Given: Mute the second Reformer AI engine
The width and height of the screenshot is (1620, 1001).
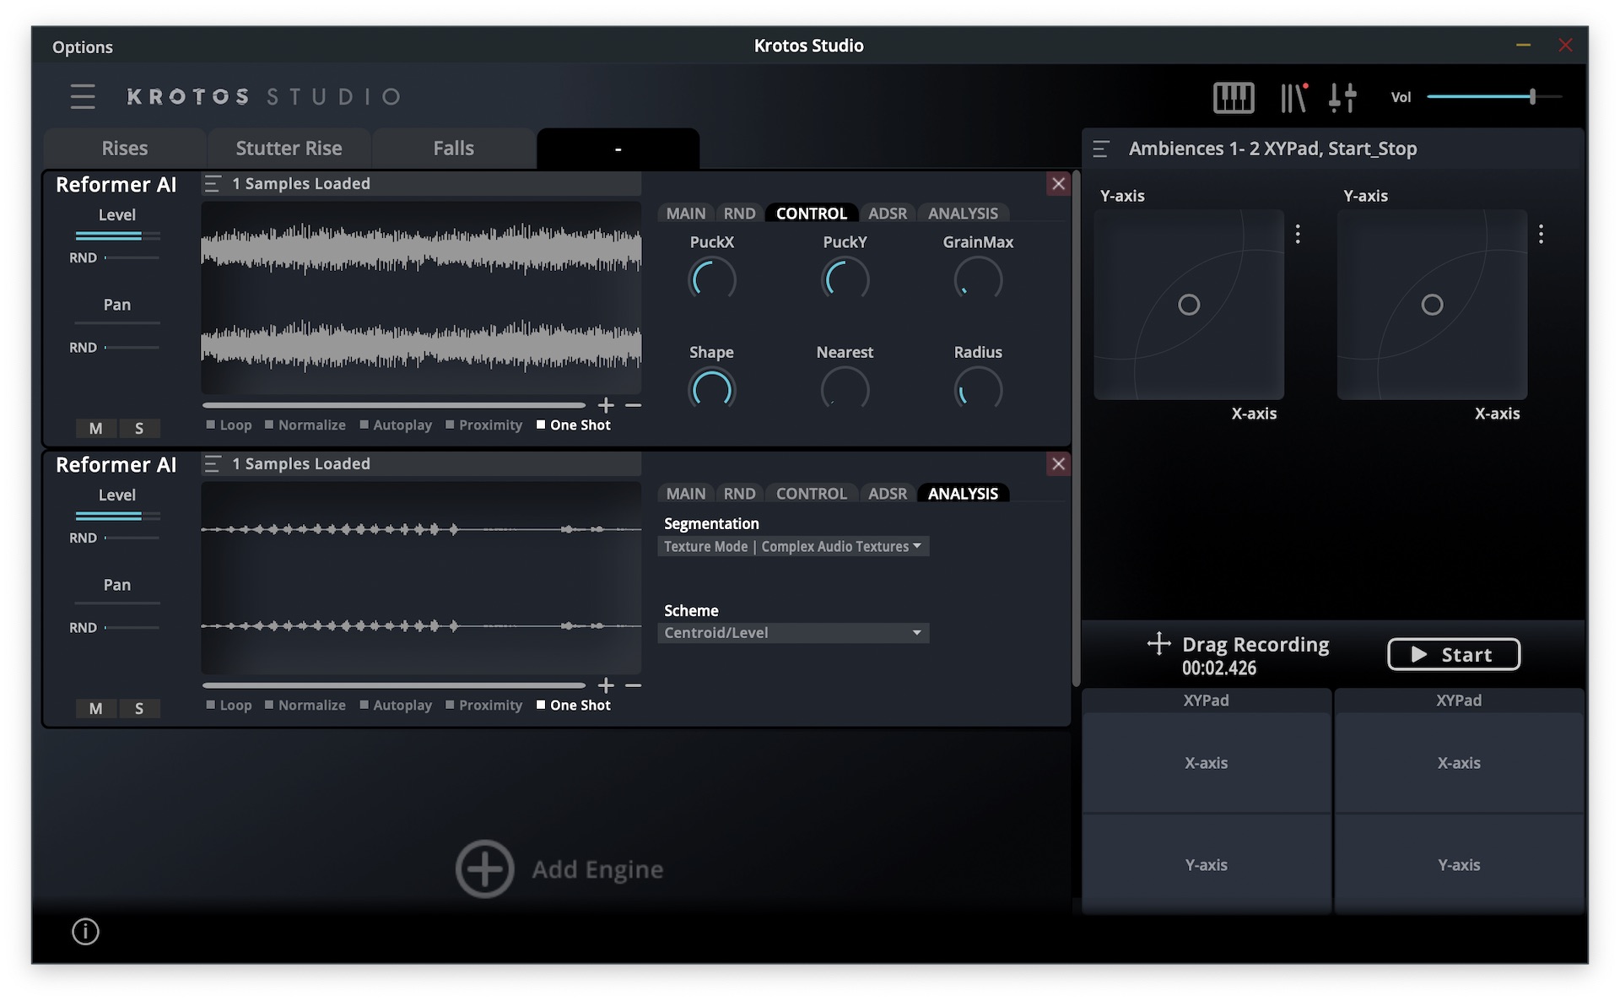Looking at the screenshot, I should click(x=96, y=708).
